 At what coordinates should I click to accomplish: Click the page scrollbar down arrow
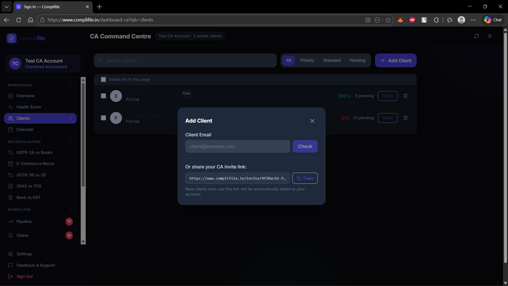[x=505, y=283]
